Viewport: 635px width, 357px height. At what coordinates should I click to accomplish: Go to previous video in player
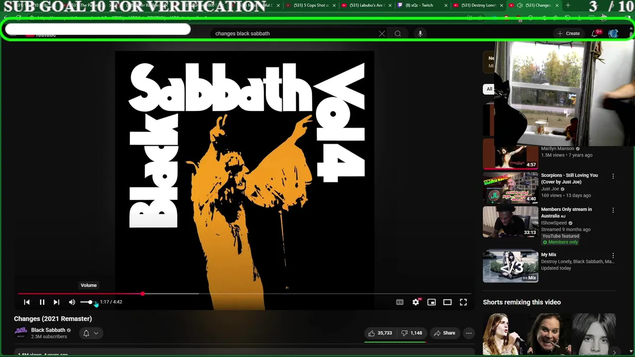point(27,302)
